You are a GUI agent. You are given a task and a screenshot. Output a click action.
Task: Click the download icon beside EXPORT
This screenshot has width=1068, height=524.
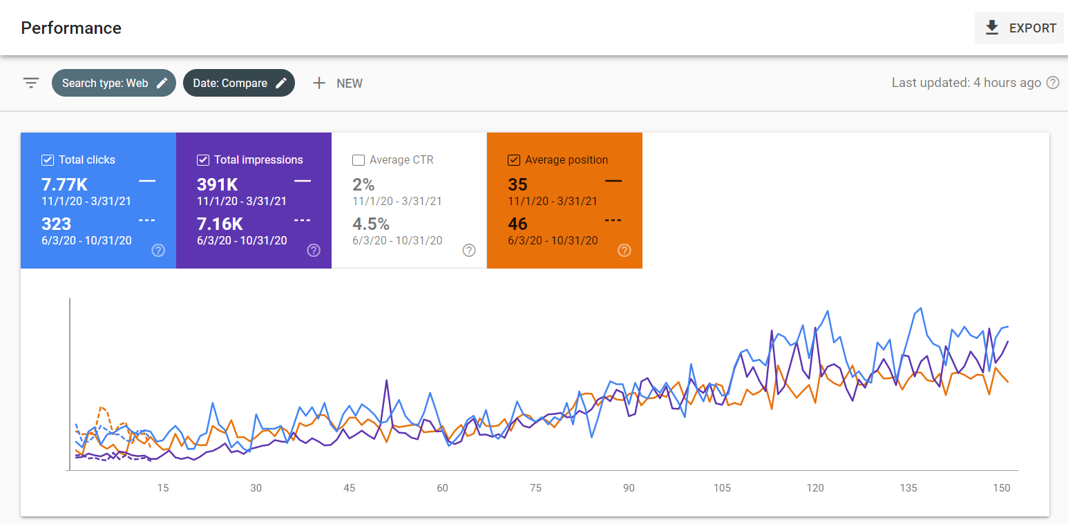coord(992,28)
